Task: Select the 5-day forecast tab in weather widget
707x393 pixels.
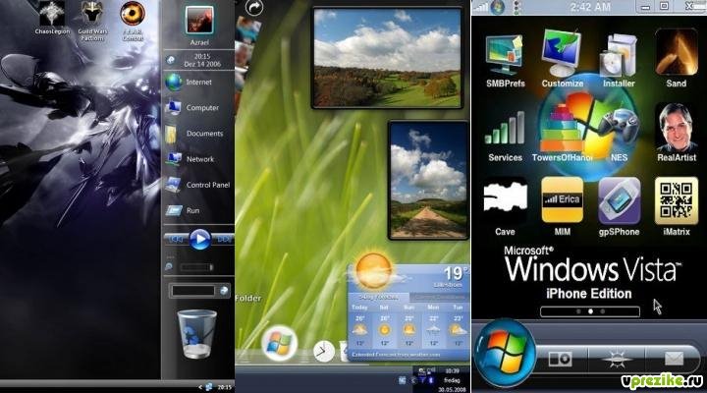Action: tap(379, 298)
